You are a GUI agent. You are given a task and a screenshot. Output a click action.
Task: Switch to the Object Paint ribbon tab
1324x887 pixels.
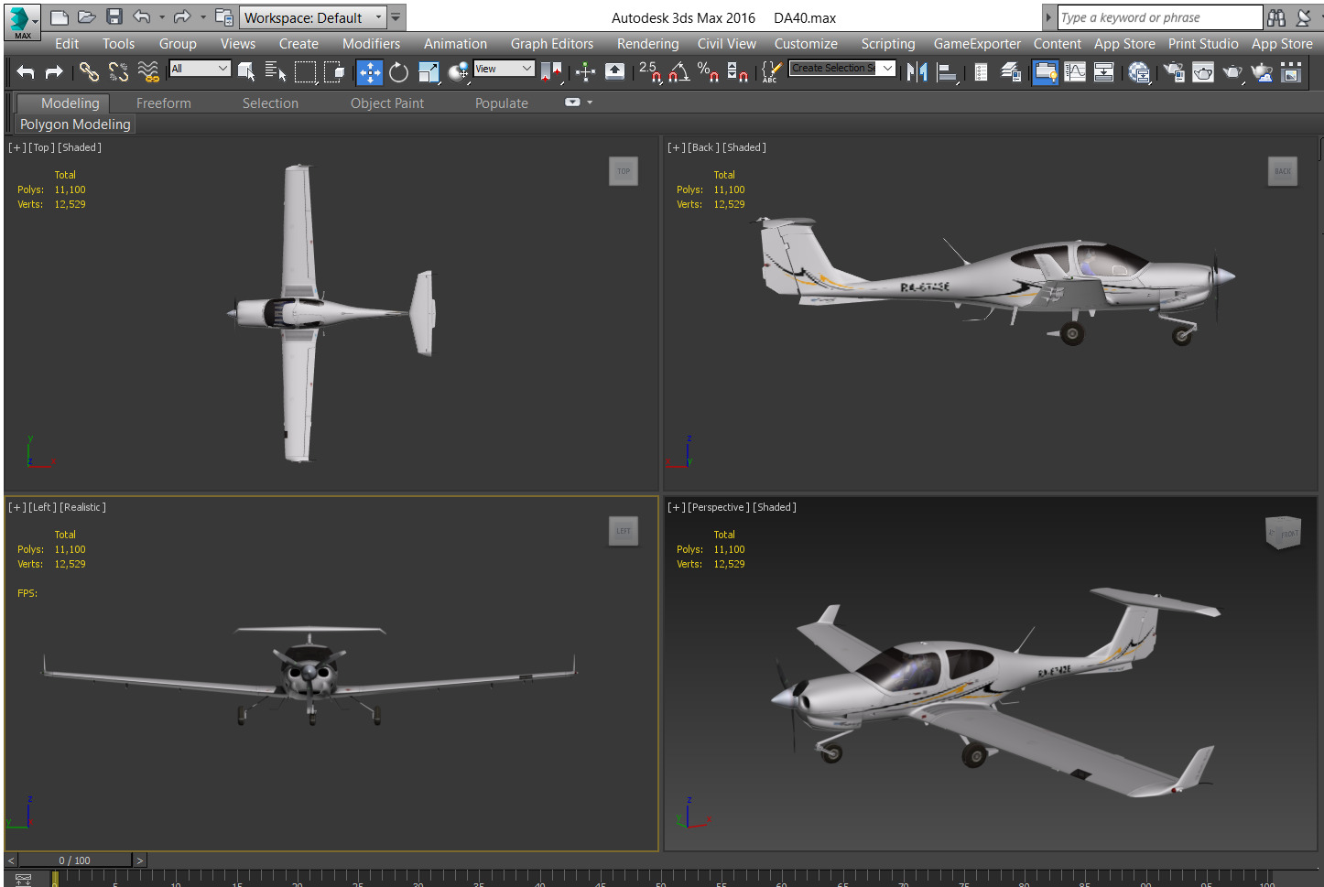tap(387, 103)
